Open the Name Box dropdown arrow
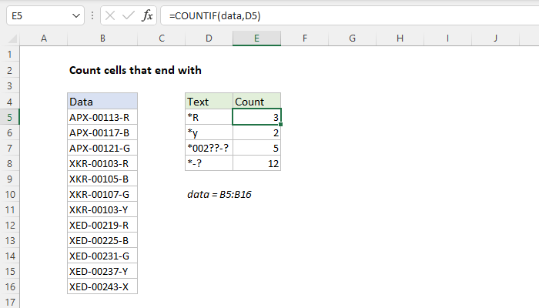 pos(76,16)
